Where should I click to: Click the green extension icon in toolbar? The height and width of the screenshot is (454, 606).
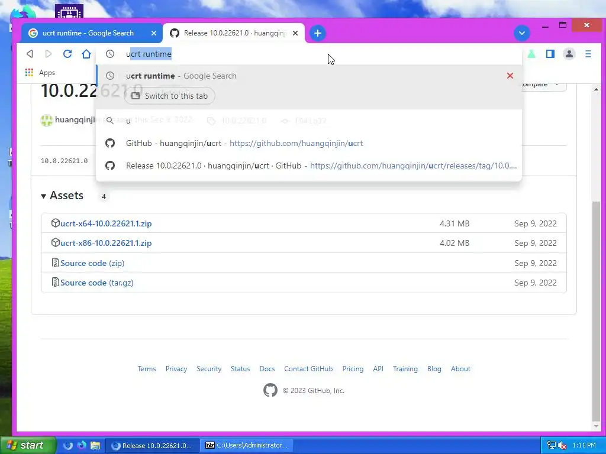532,54
